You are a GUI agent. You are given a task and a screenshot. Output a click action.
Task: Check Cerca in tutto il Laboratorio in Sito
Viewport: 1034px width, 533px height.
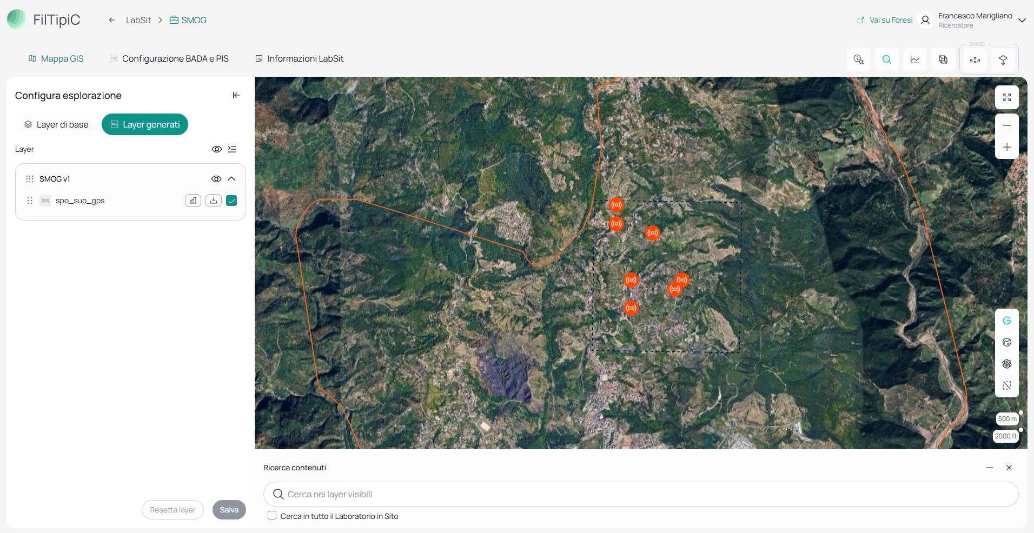(272, 516)
